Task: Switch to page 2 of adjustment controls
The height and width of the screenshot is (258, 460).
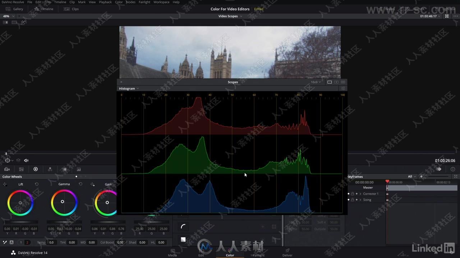Action: coord(27,243)
